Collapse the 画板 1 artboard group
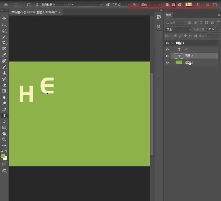This screenshot has width=221, height=201. 172,43
